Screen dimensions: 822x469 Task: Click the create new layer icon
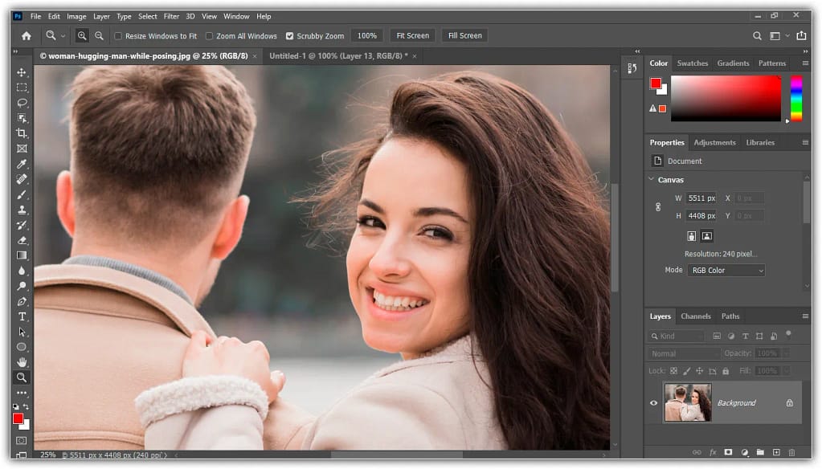click(x=775, y=453)
